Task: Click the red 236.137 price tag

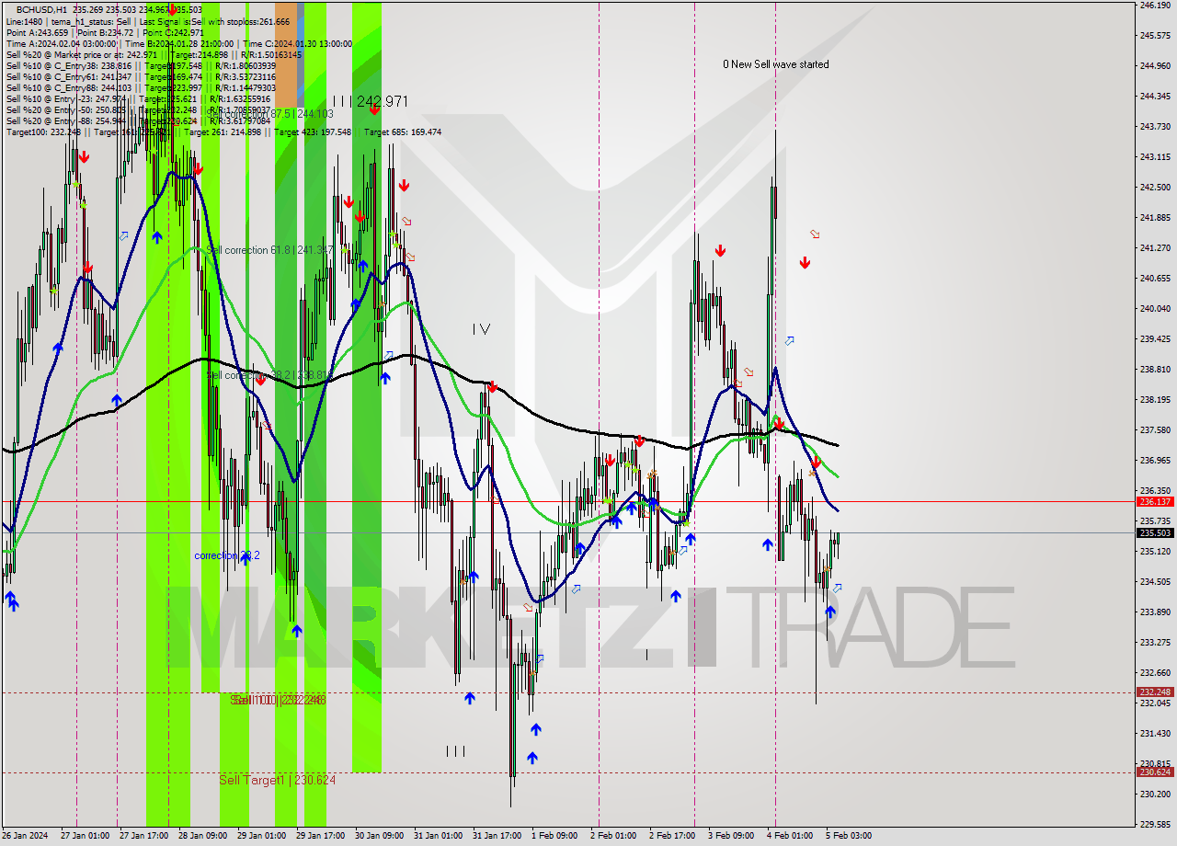Action: tap(1155, 502)
